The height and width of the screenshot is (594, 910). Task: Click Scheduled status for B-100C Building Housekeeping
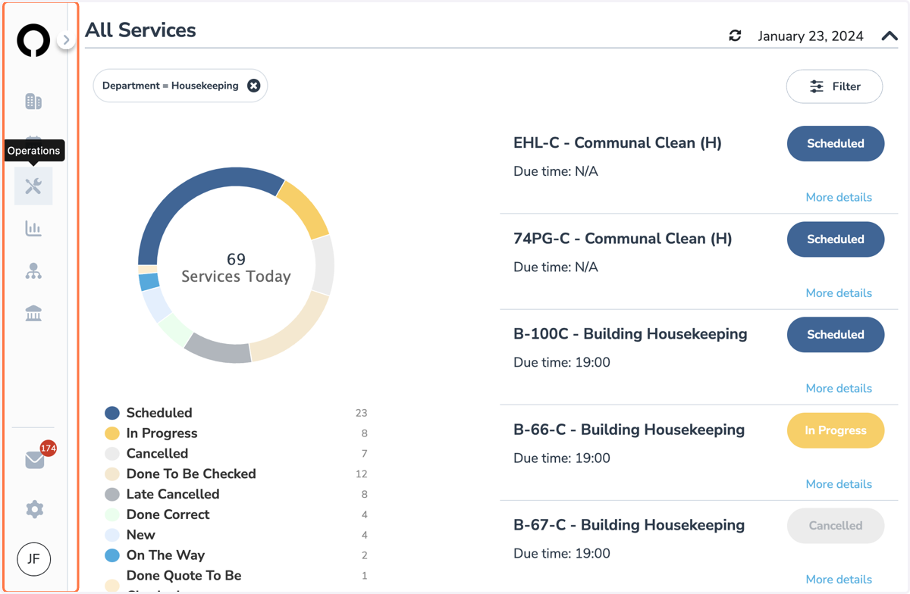click(836, 334)
